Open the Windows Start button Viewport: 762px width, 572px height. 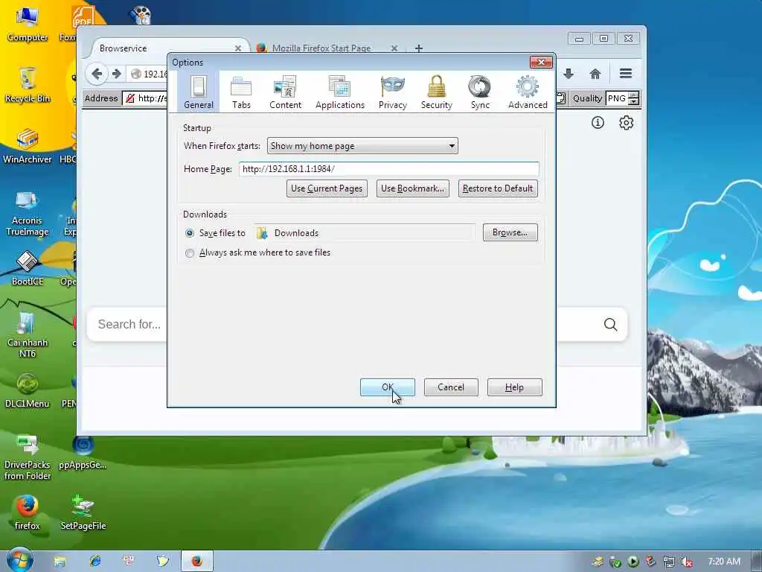tap(19, 560)
